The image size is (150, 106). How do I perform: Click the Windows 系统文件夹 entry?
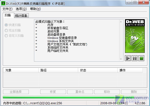tap(60, 41)
